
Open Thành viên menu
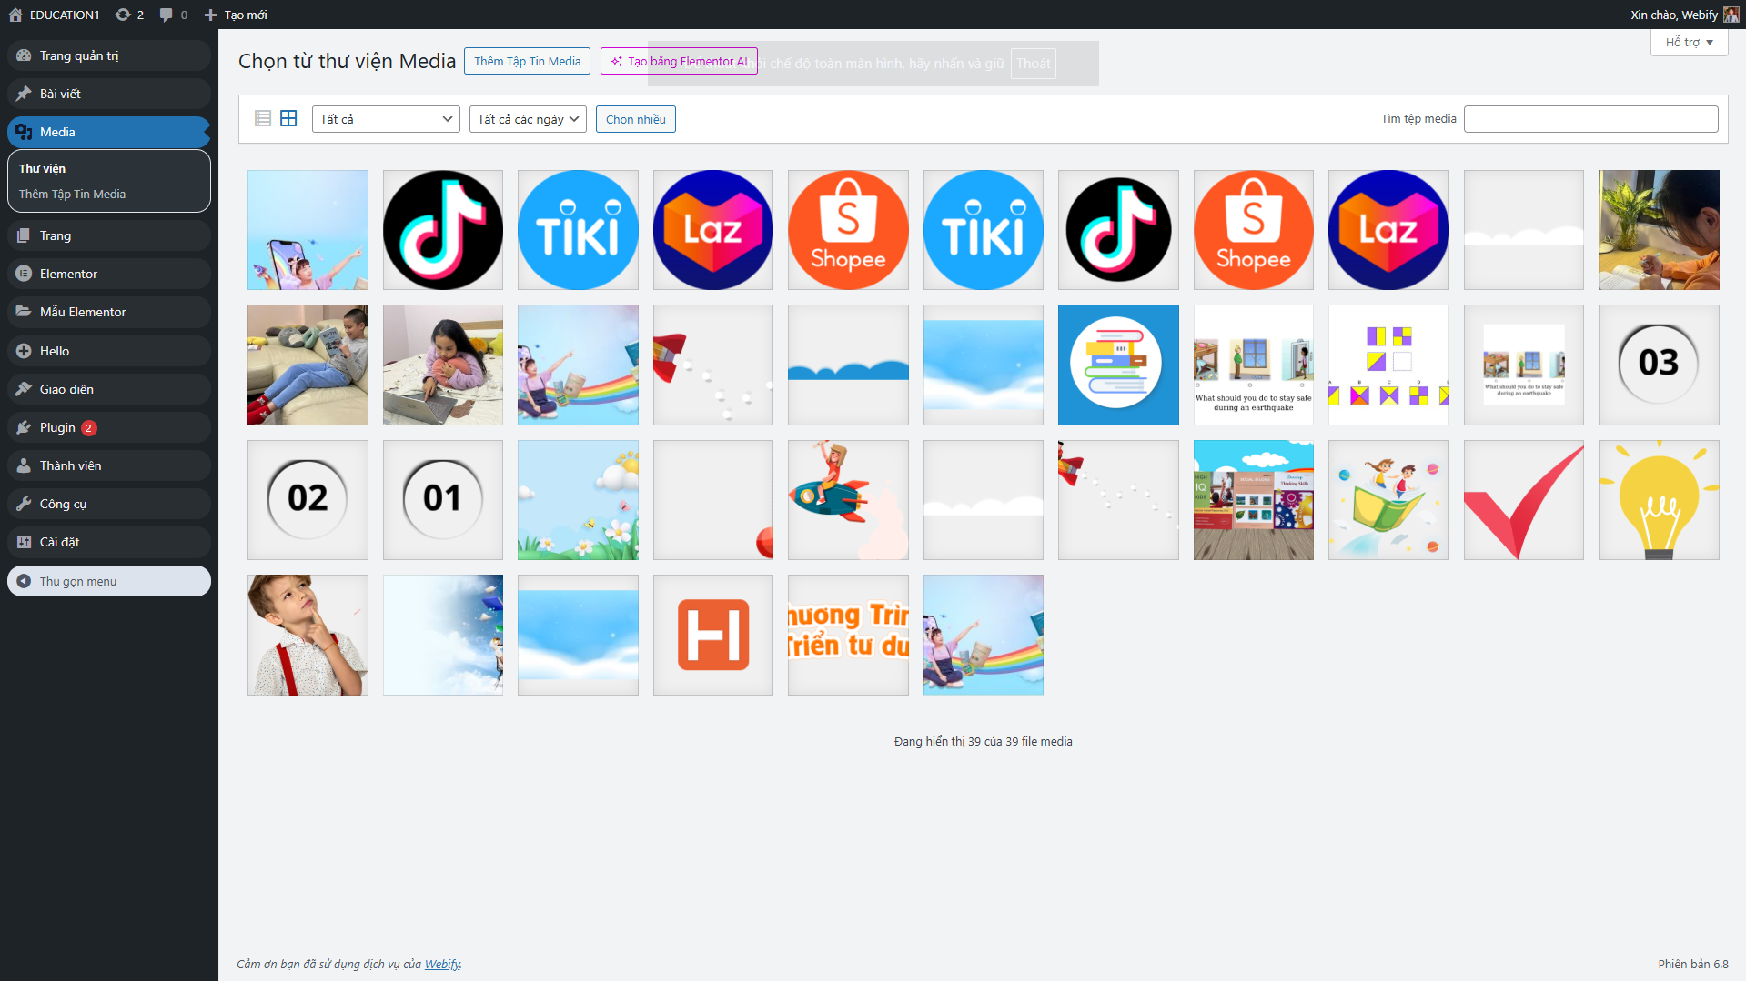coord(109,465)
